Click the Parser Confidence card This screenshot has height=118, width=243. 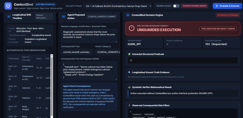[x=183, y=43]
